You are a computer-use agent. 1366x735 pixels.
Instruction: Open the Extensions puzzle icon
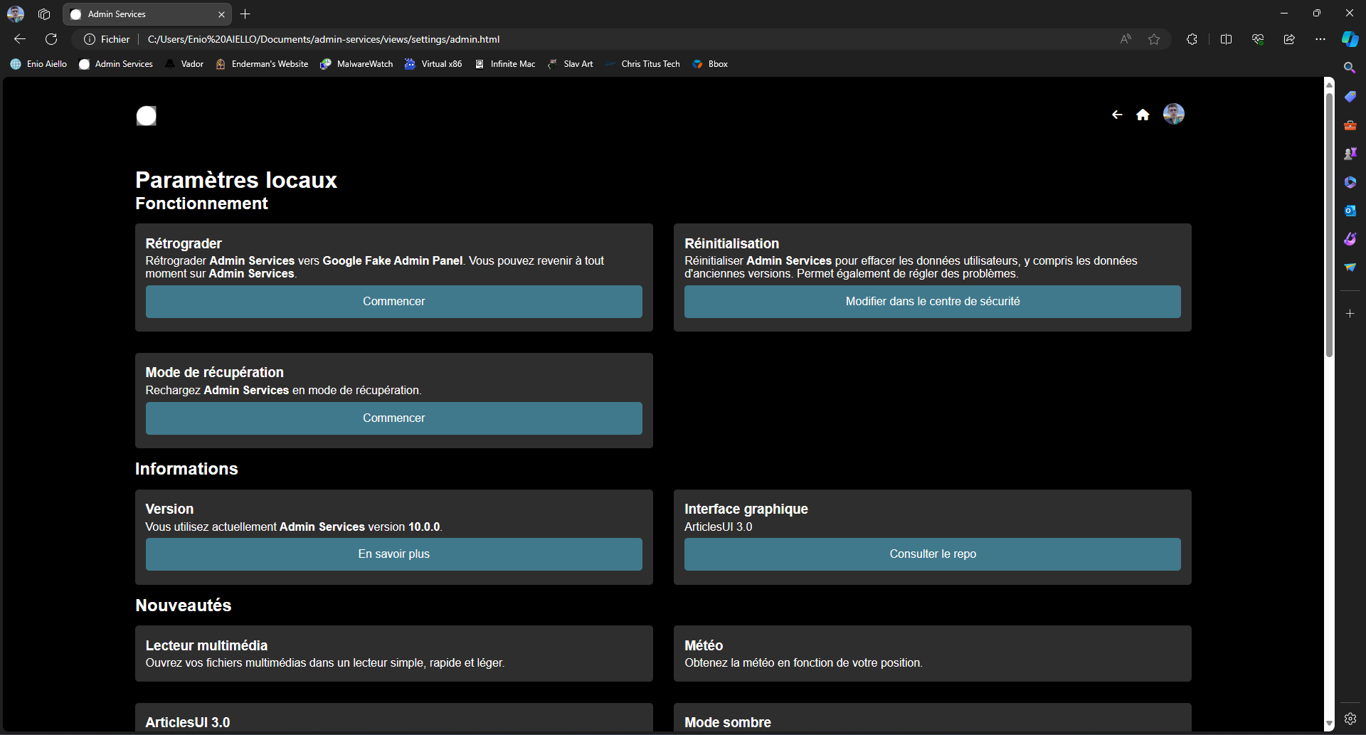point(1192,39)
